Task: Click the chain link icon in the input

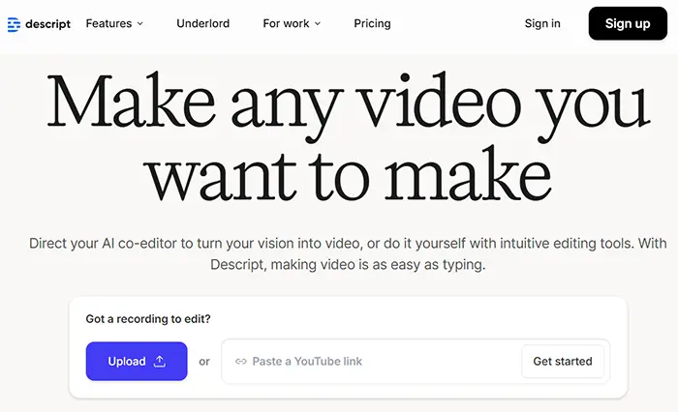Action: [x=240, y=362]
